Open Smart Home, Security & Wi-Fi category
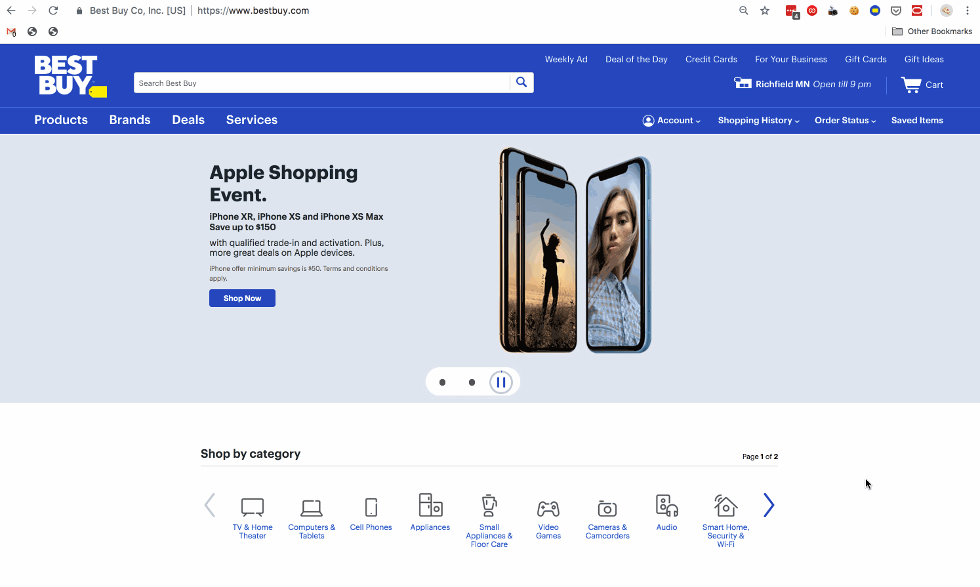Screen dimensions: 980x587 point(725,521)
